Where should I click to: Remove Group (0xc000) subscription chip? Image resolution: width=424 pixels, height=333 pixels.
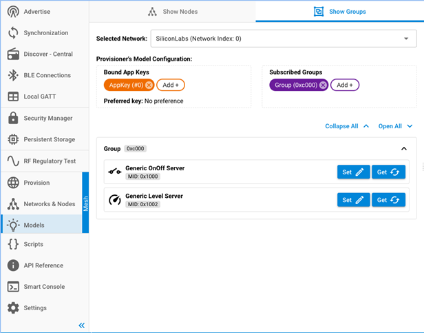[x=323, y=85]
